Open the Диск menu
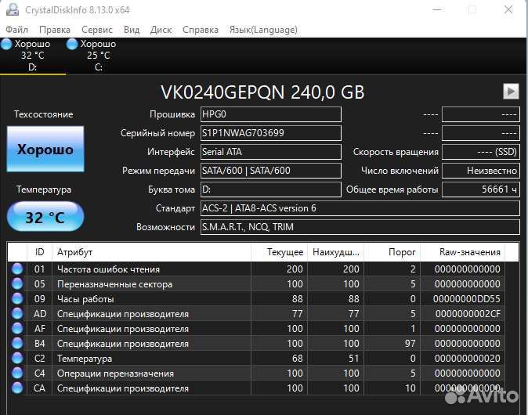This screenshot has width=528, height=415. [161, 30]
